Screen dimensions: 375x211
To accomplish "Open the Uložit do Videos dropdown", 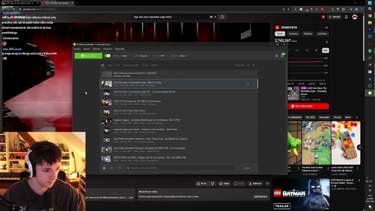I will 179,56.
